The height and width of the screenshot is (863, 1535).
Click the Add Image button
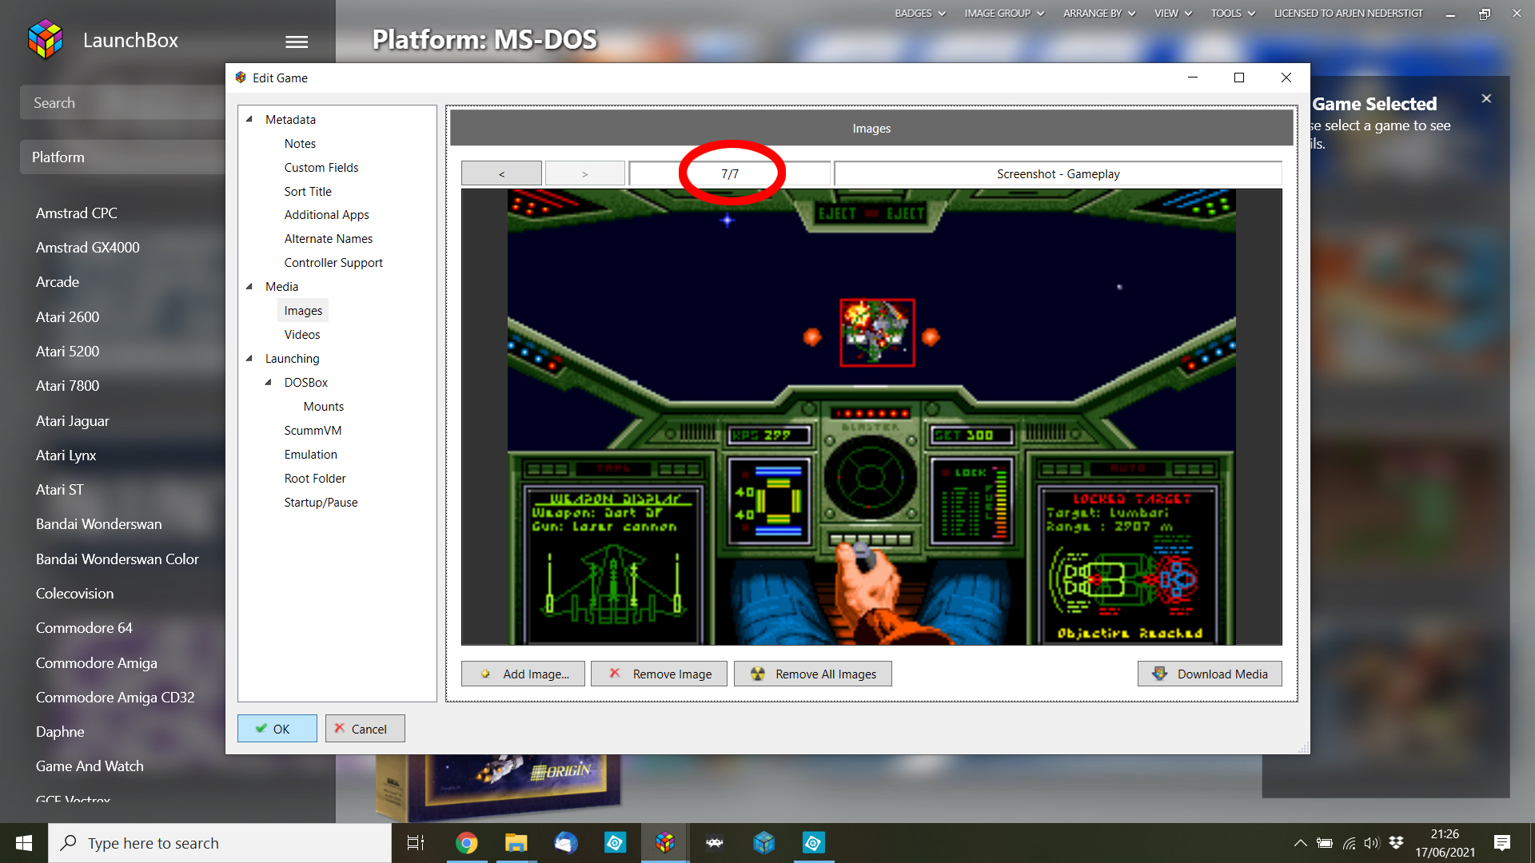pos(523,674)
